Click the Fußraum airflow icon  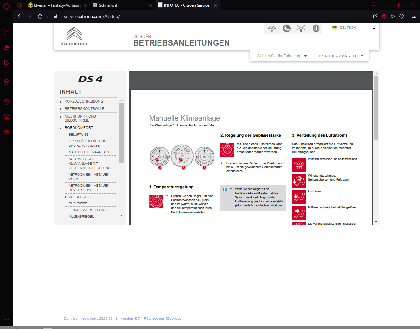click(299, 197)
